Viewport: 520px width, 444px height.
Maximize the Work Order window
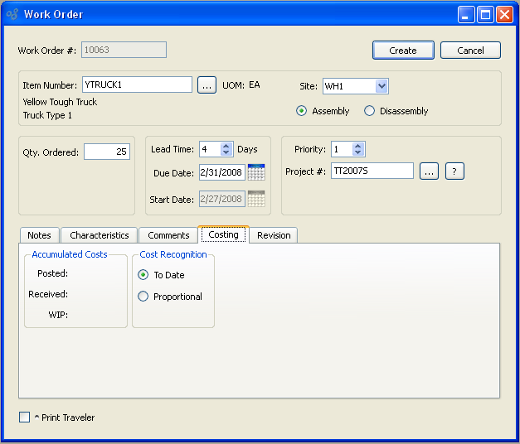[485, 15]
